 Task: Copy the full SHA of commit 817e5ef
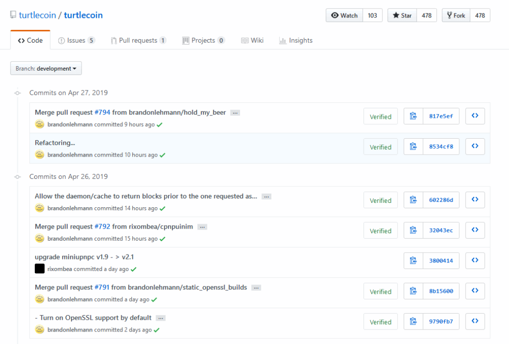413,116
